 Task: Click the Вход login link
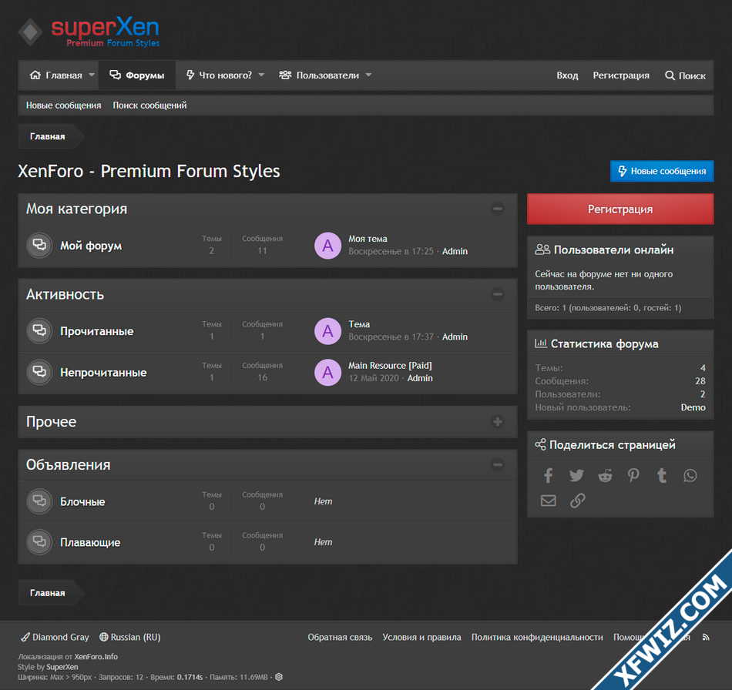(x=567, y=75)
